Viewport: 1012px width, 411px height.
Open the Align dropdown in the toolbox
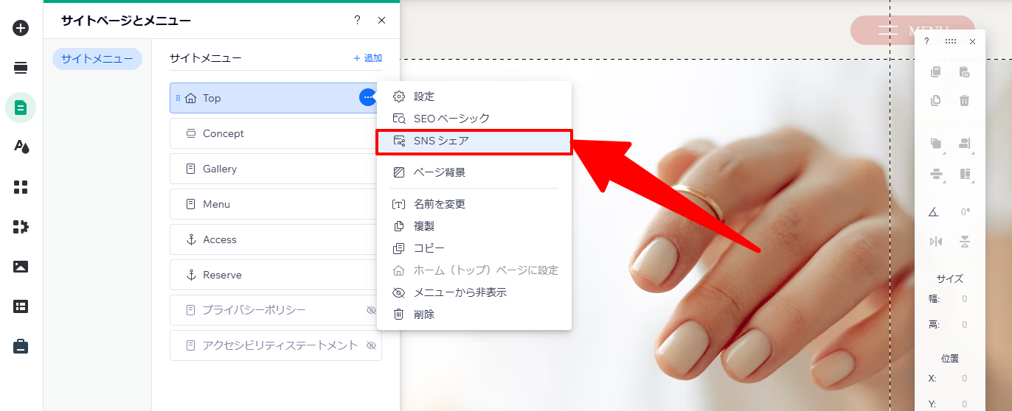[x=966, y=145]
